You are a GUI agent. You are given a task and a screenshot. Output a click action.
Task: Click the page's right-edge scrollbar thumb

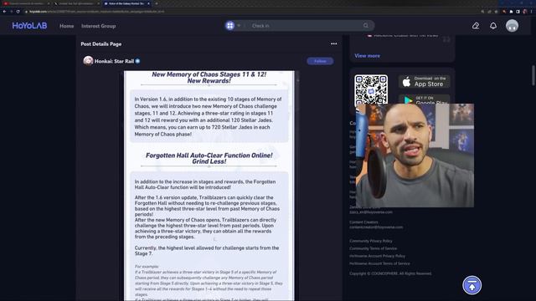pos(533,75)
